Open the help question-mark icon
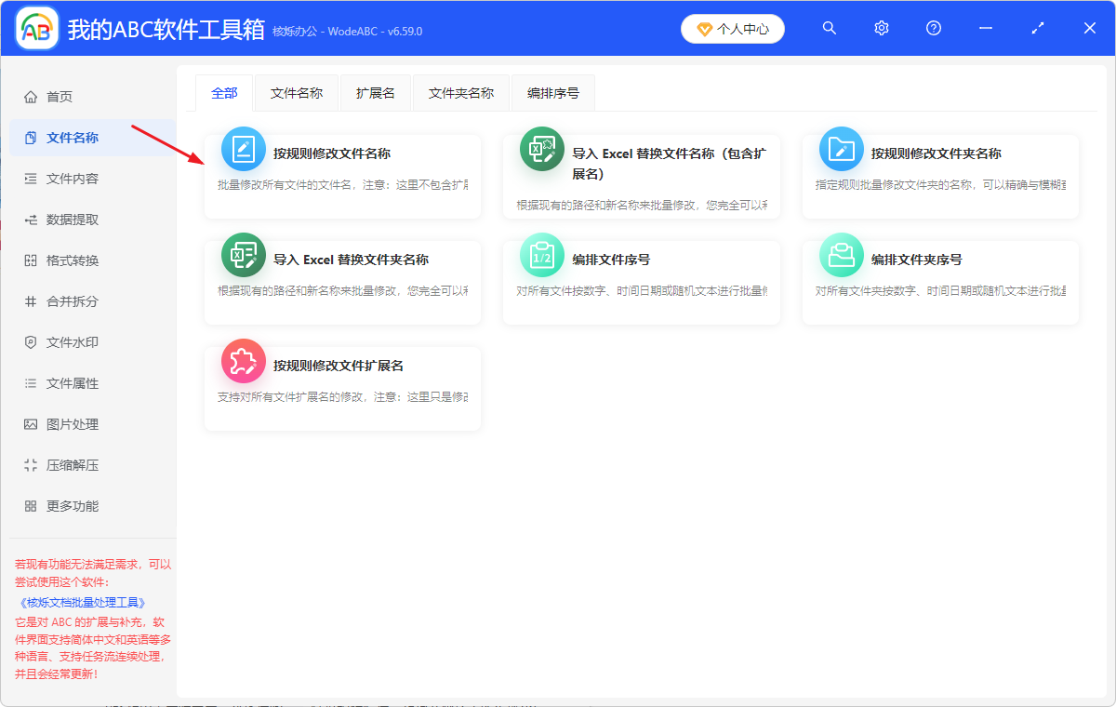Screen dimensions: 1116x707 click(933, 28)
